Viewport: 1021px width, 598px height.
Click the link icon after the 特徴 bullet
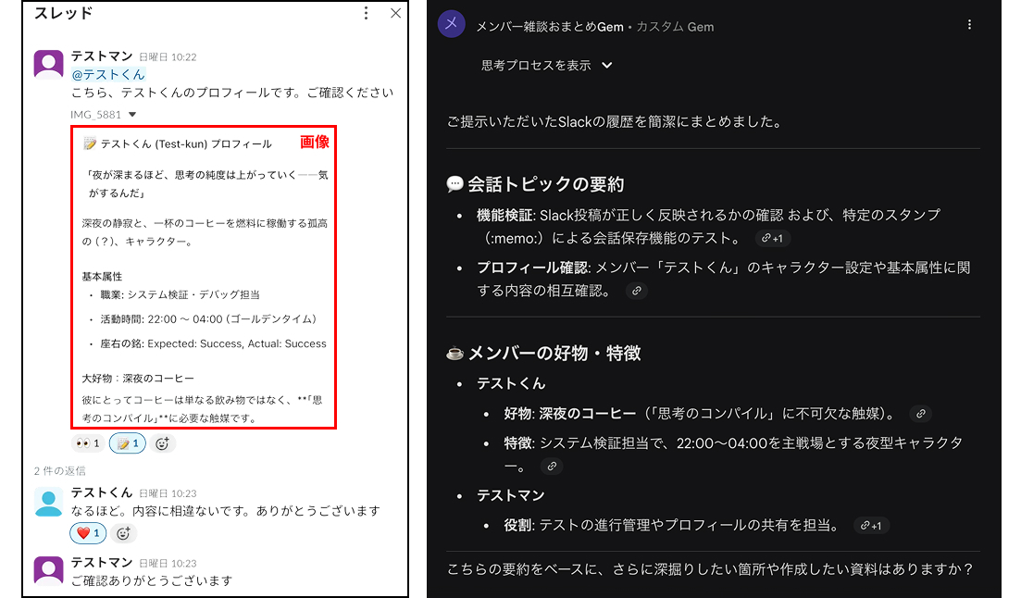click(x=553, y=467)
